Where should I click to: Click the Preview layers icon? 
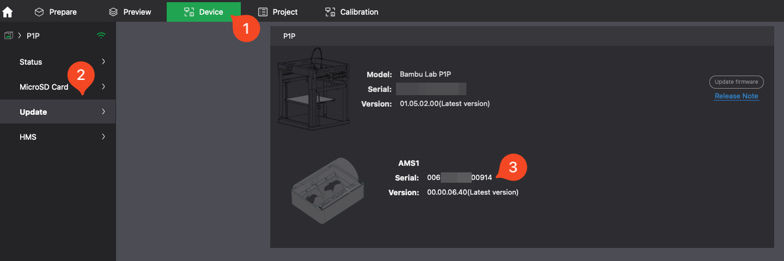(x=113, y=11)
